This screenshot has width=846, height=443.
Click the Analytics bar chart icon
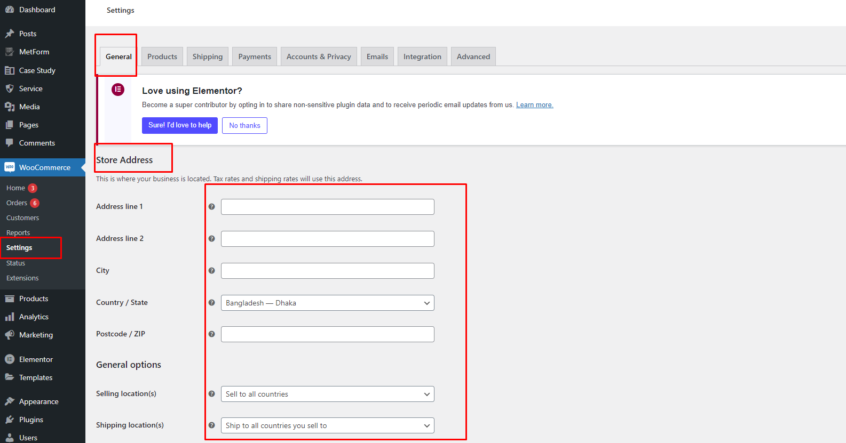coord(10,317)
